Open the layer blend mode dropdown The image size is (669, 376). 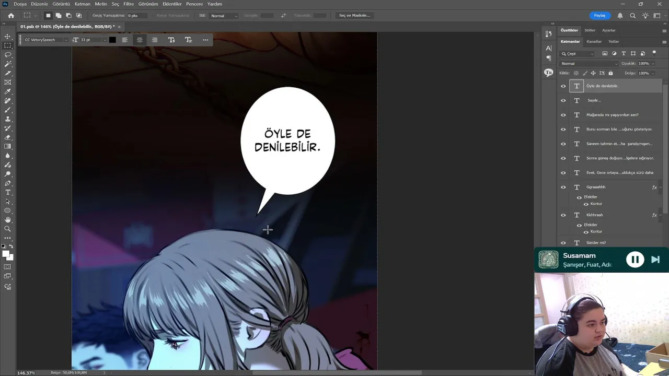click(590, 64)
